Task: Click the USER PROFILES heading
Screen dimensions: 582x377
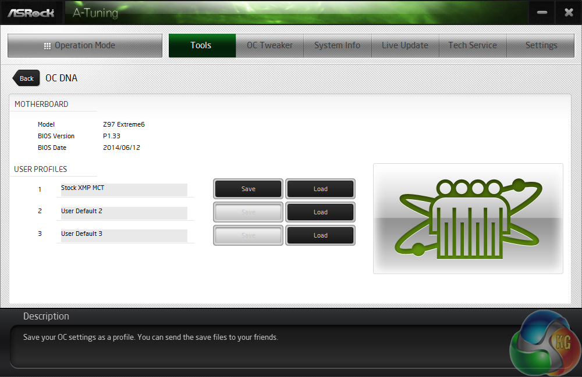Action: click(x=41, y=169)
